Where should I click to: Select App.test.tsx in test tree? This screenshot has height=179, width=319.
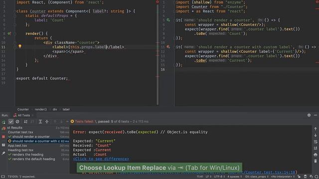click(x=17, y=146)
